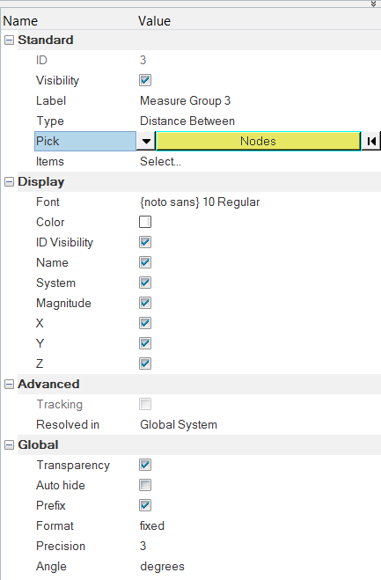The height and width of the screenshot is (580, 381).
Task: Click Select... in the Items row
Action: click(160, 161)
